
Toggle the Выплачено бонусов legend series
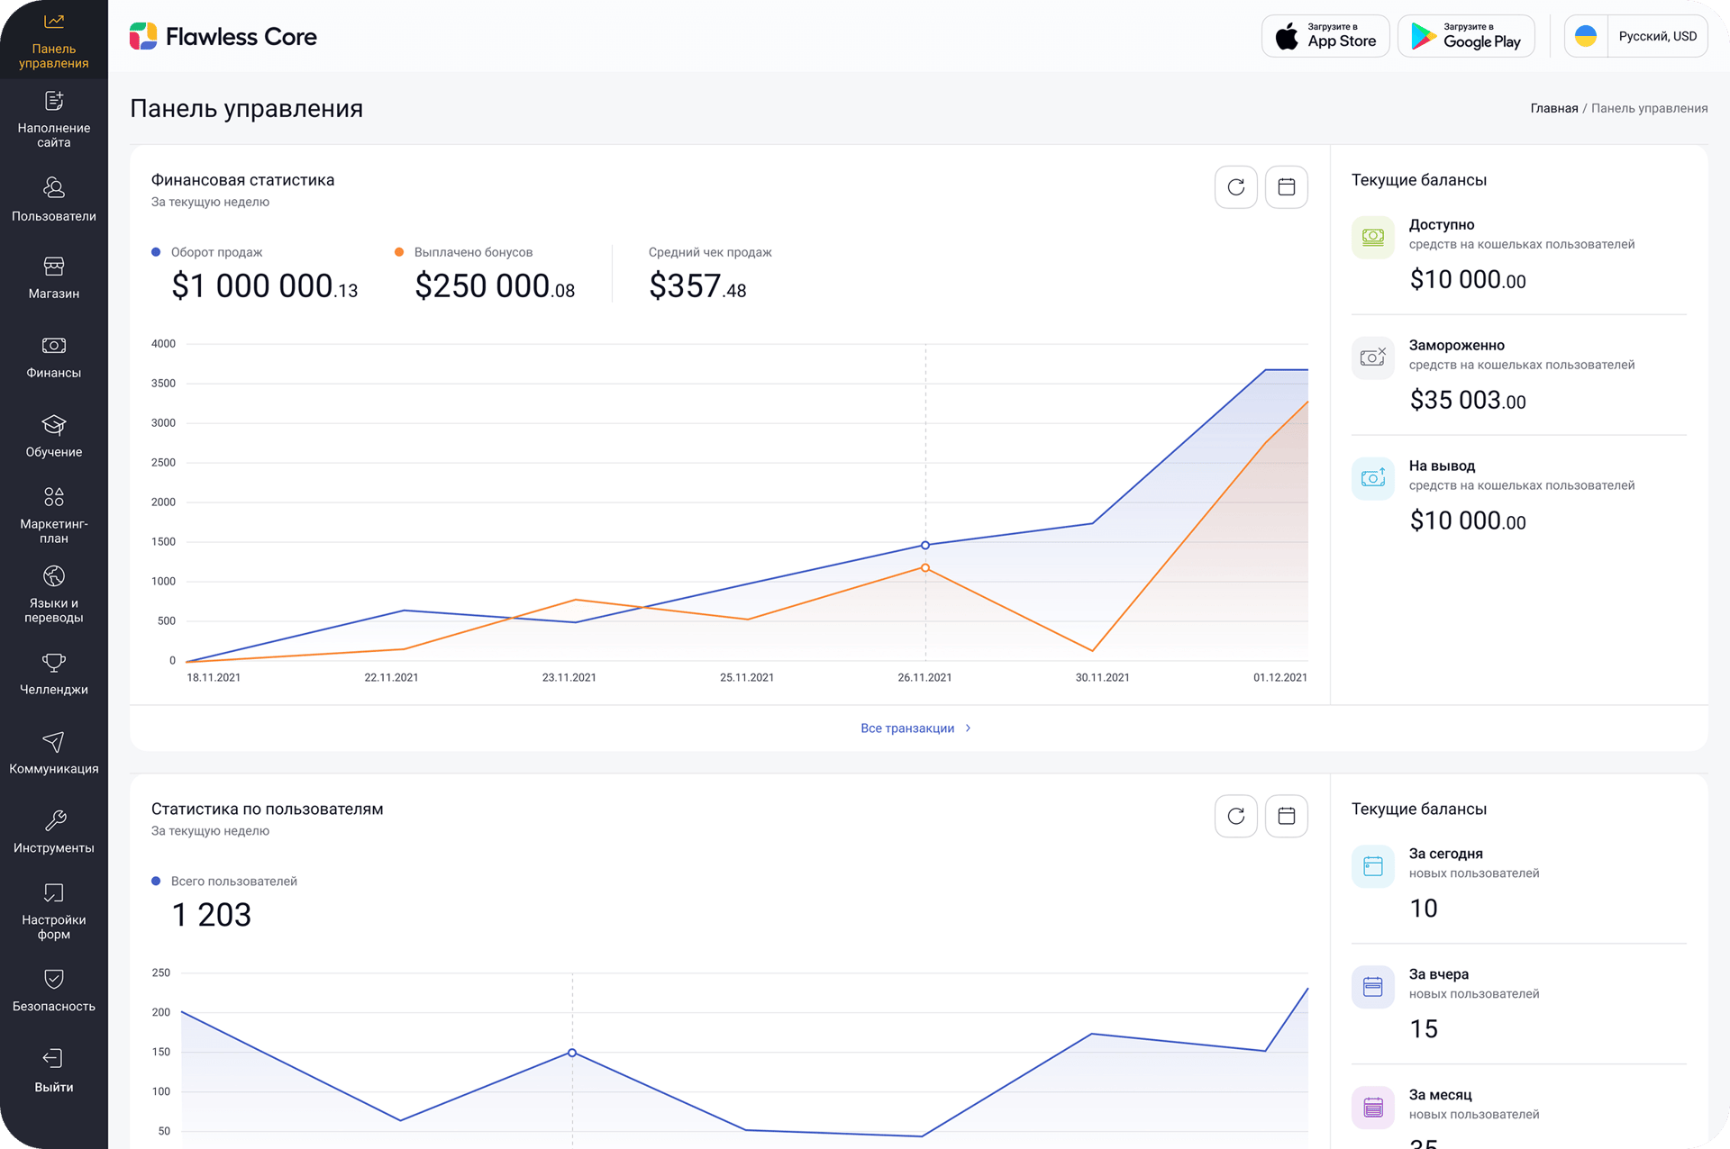click(x=463, y=252)
